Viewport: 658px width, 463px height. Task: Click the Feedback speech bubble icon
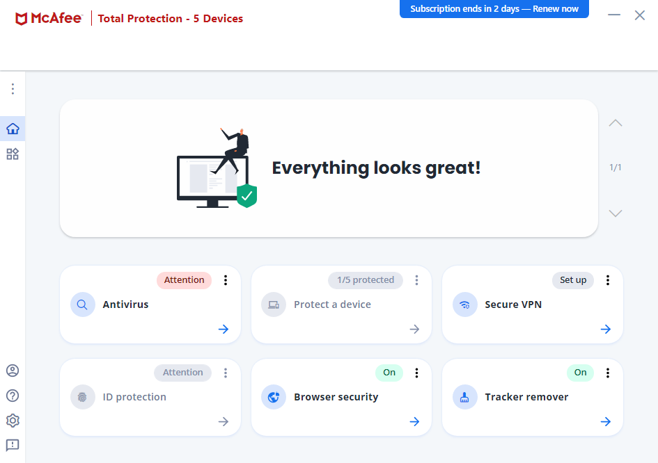pyautogui.click(x=13, y=445)
